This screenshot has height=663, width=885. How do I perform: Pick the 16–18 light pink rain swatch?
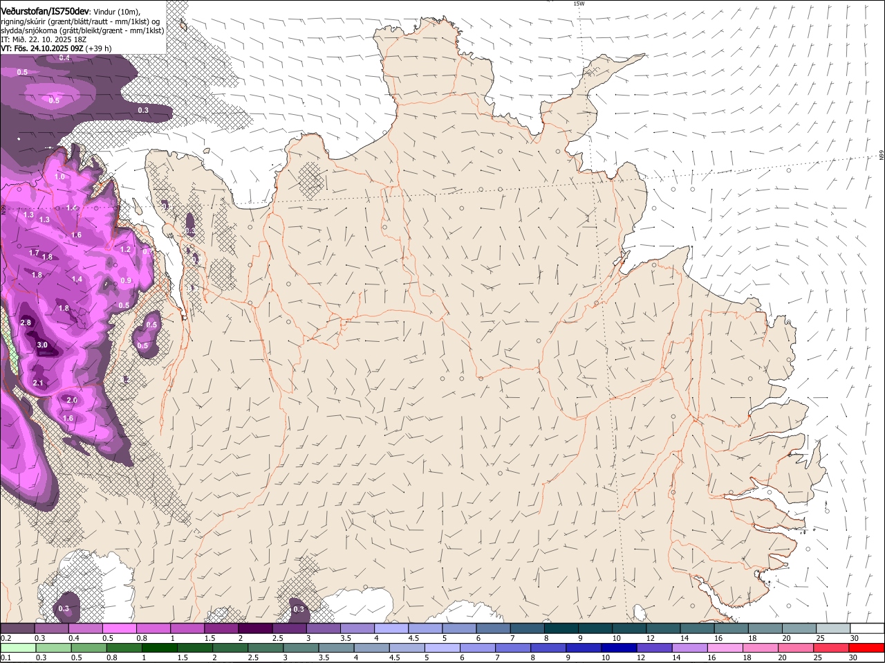click(x=726, y=648)
